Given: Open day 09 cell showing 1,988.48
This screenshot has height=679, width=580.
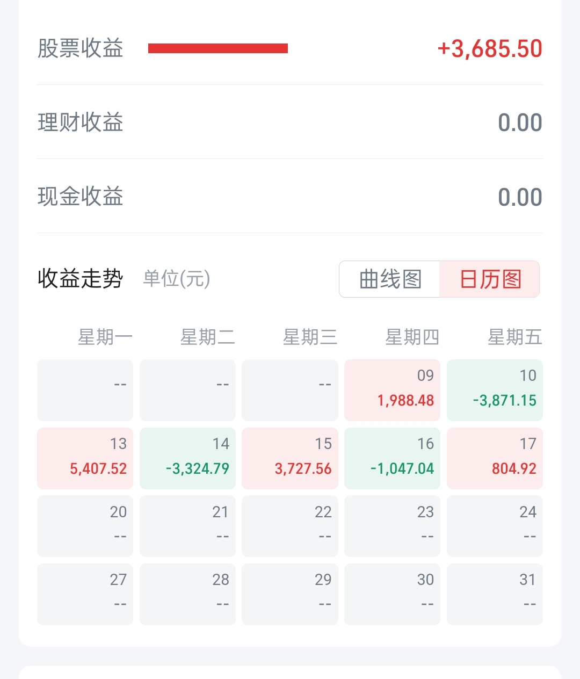Looking at the screenshot, I should click(392, 390).
